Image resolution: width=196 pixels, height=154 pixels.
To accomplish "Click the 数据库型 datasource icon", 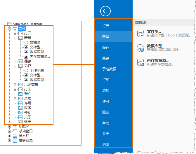I will point(141,48).
